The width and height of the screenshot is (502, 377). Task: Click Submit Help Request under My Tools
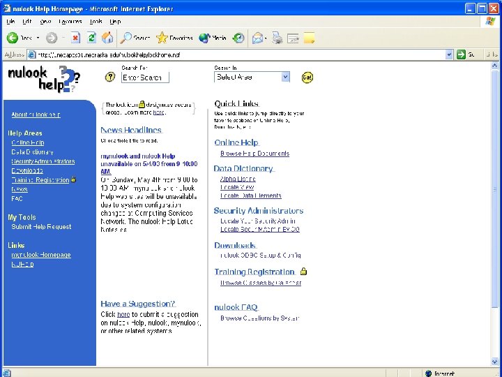click(41, 227)
